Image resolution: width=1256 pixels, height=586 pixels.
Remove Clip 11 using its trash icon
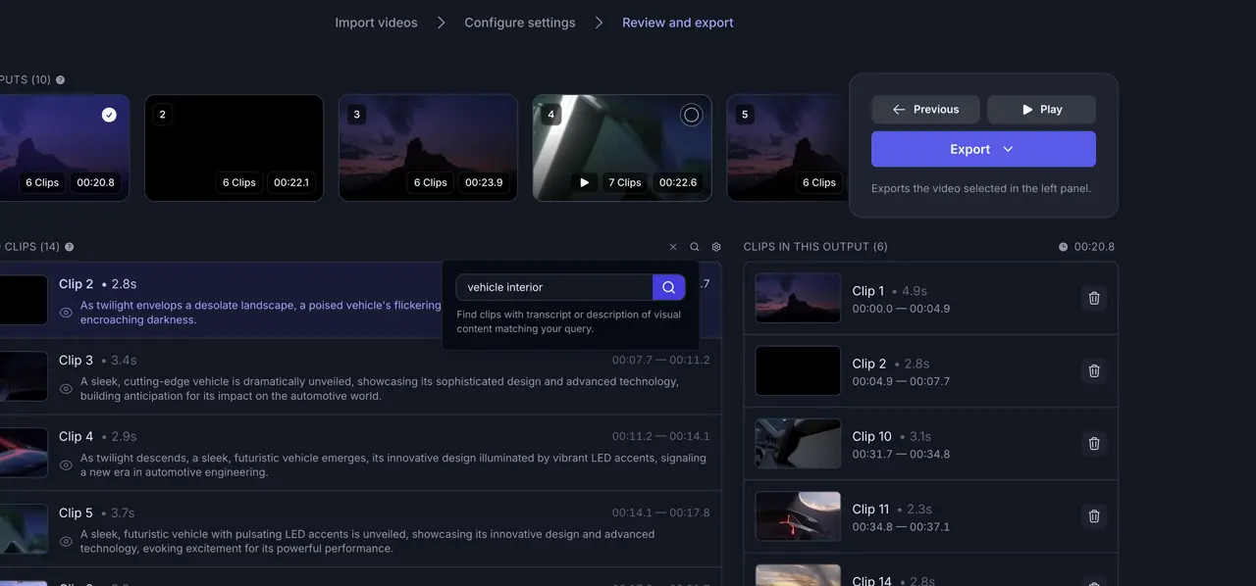coord(1094,515)
